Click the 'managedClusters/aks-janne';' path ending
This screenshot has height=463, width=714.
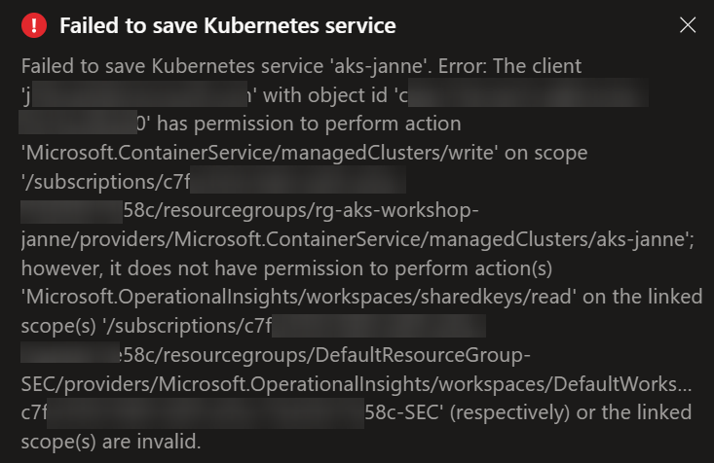click(x=561, y=239)
